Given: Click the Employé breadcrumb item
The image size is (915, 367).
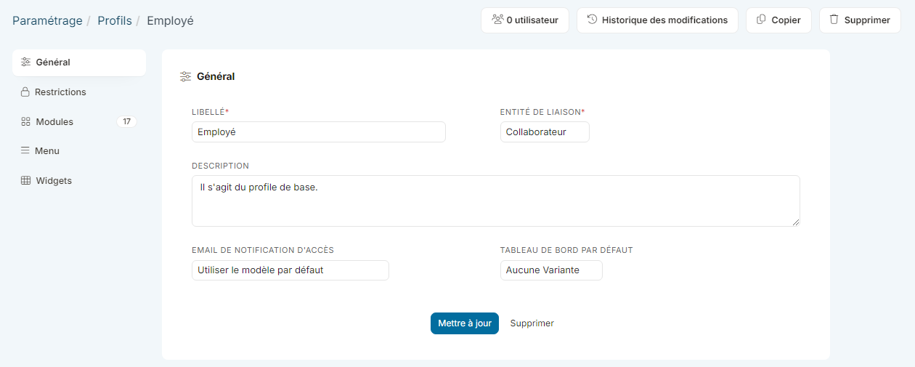Looking at the screenshot, I should 170,20.
